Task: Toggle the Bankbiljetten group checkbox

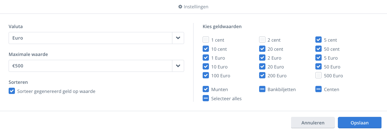Action: tap(262, 89)
